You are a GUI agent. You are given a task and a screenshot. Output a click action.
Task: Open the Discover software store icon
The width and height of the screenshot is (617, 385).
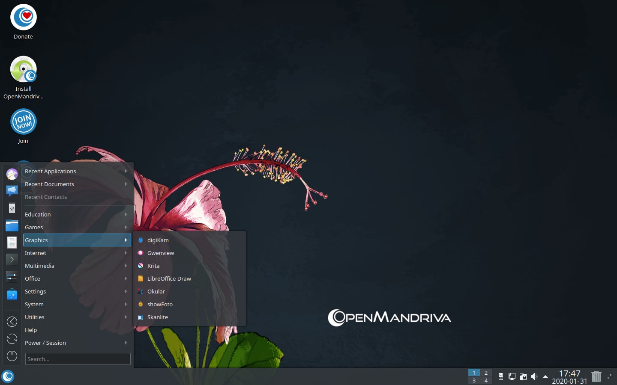tap(12, 294)
